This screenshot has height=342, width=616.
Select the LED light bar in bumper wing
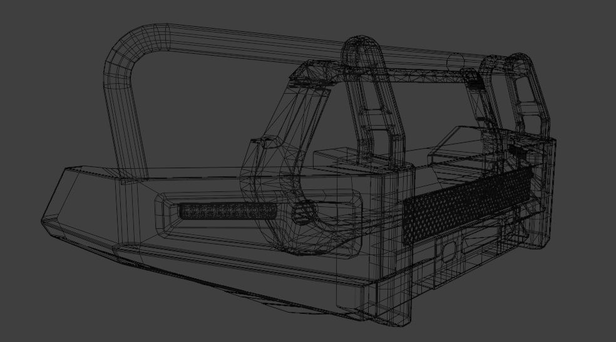pos(227,211)
